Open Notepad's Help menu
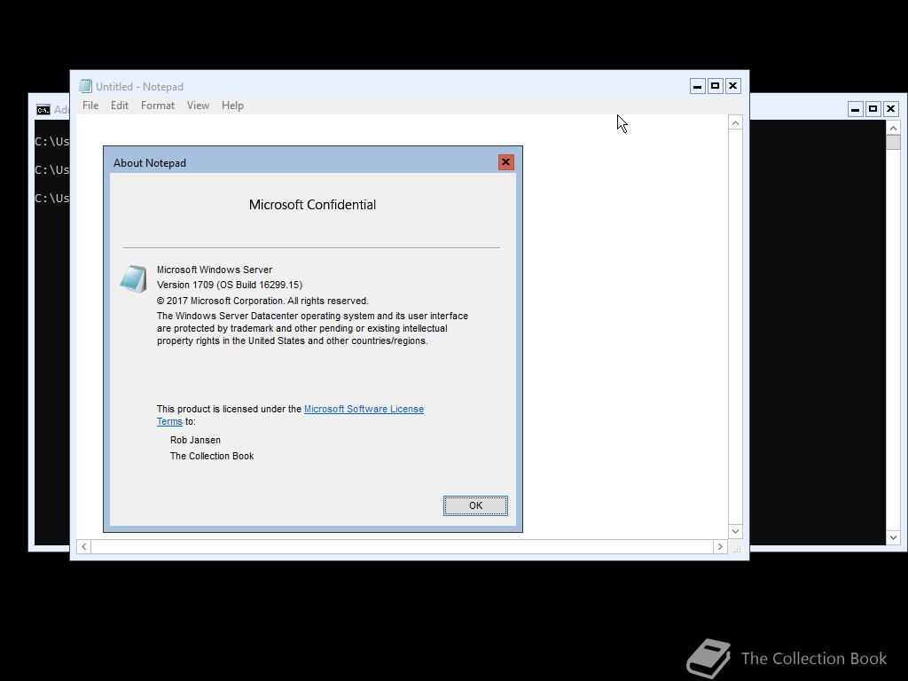Viewport: 908px width, 681px height. coord(232,106)
